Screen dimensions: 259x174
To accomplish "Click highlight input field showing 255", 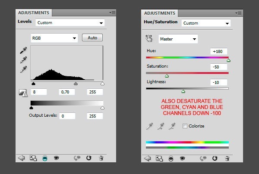I will (x=95, y=92).
